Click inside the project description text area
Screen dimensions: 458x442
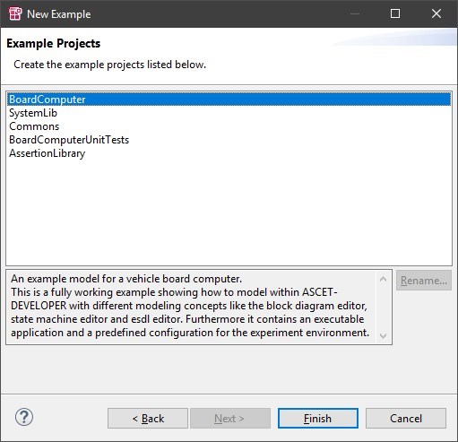tap(191, 307)
